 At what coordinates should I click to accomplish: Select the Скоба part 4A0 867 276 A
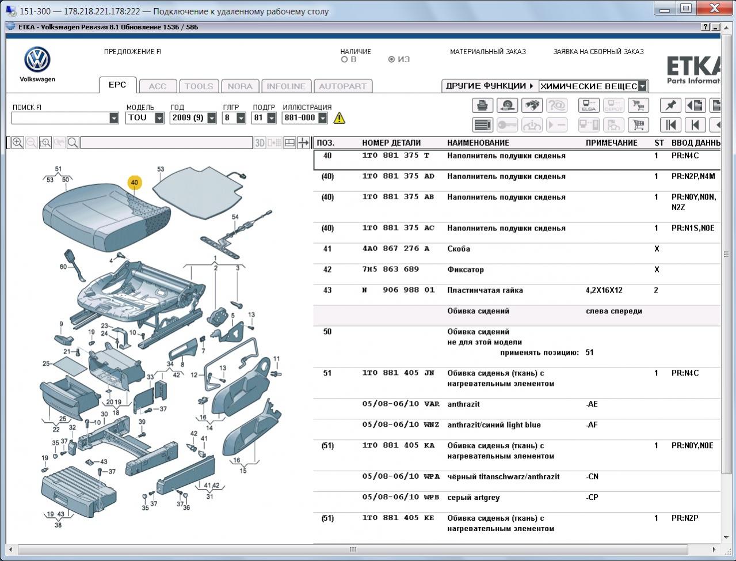point(517,253)
